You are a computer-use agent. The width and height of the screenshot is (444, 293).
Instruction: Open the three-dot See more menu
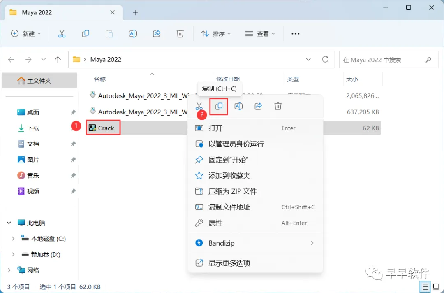(x=295, y=34)
